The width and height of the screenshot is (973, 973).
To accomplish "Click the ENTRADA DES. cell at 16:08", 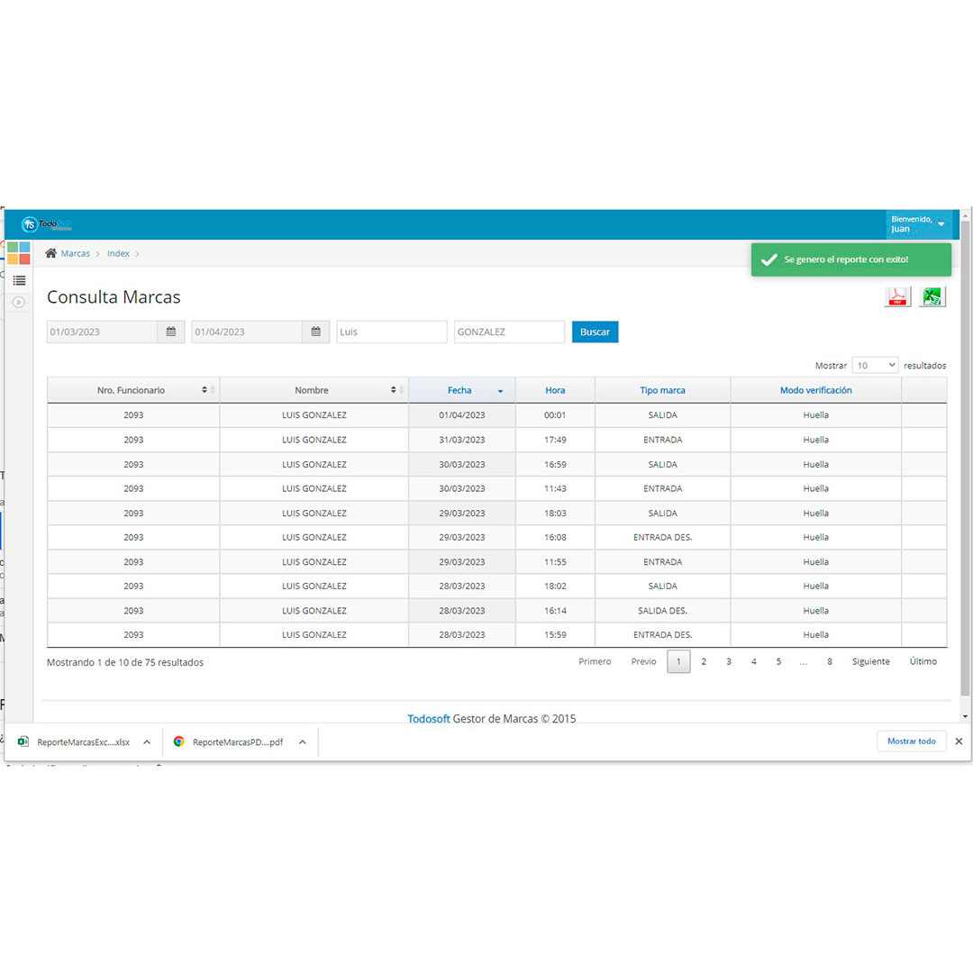I will point(663,537).
